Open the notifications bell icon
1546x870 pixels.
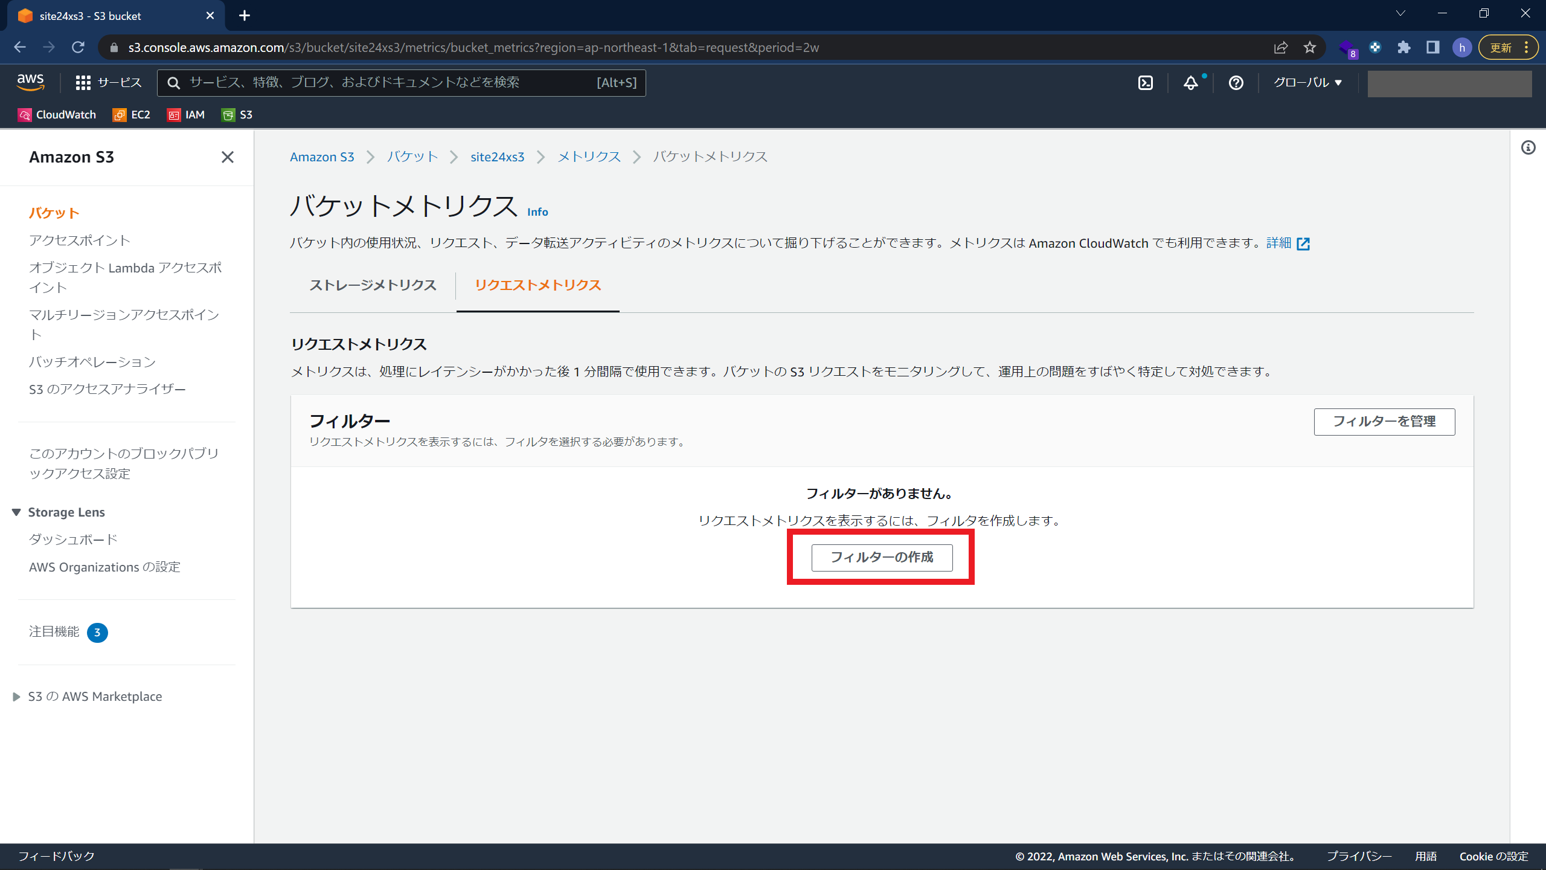point(1191,83)
